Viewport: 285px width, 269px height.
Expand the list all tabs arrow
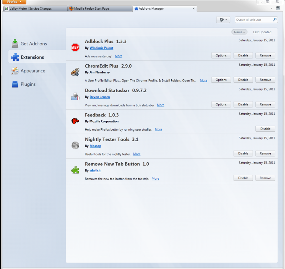coord(271,8)
